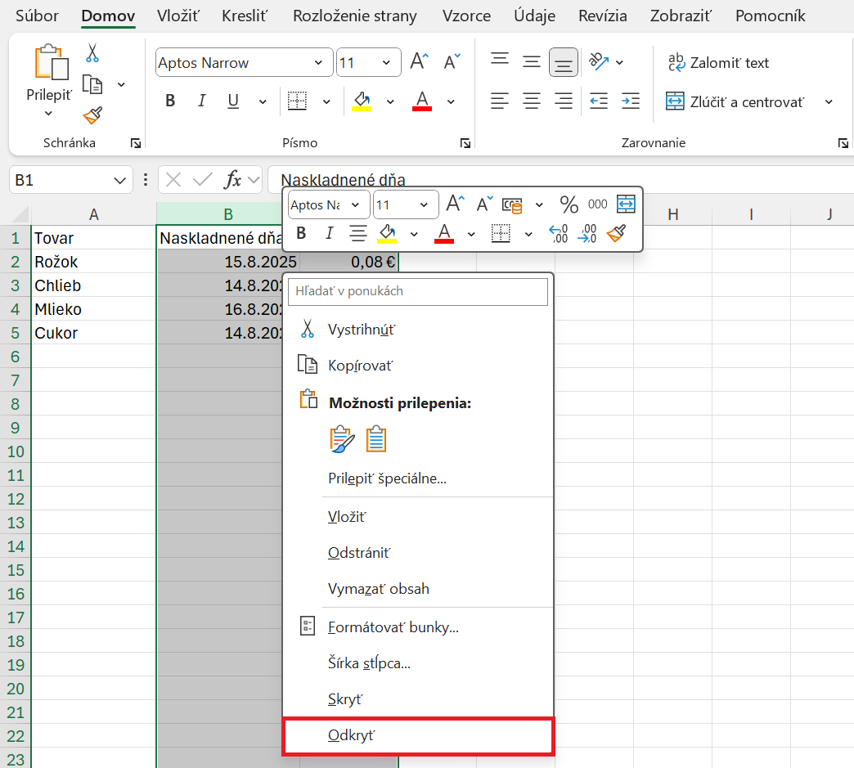This screenshot has width=854, height=768.
Task: Align text right in ribbon
Action: click(563, 101)
